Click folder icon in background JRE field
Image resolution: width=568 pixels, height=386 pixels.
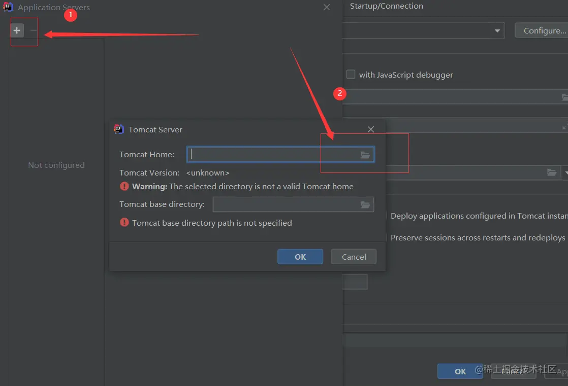pyautogui.click(x=551, y=172)
